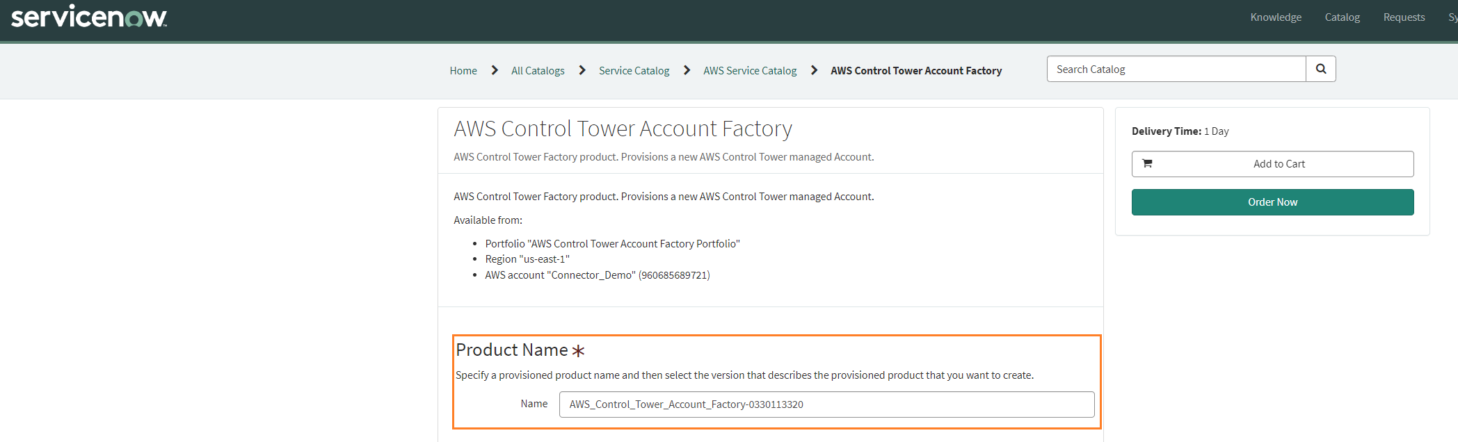Open the All Catalogs breadcrumb link

[x=538, y=71]
